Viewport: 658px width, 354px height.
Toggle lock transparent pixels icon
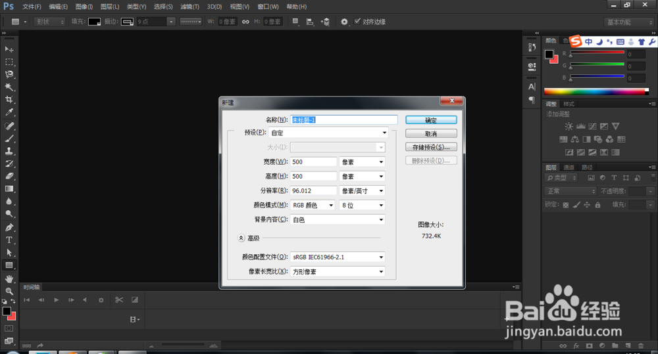pos(566,205)
